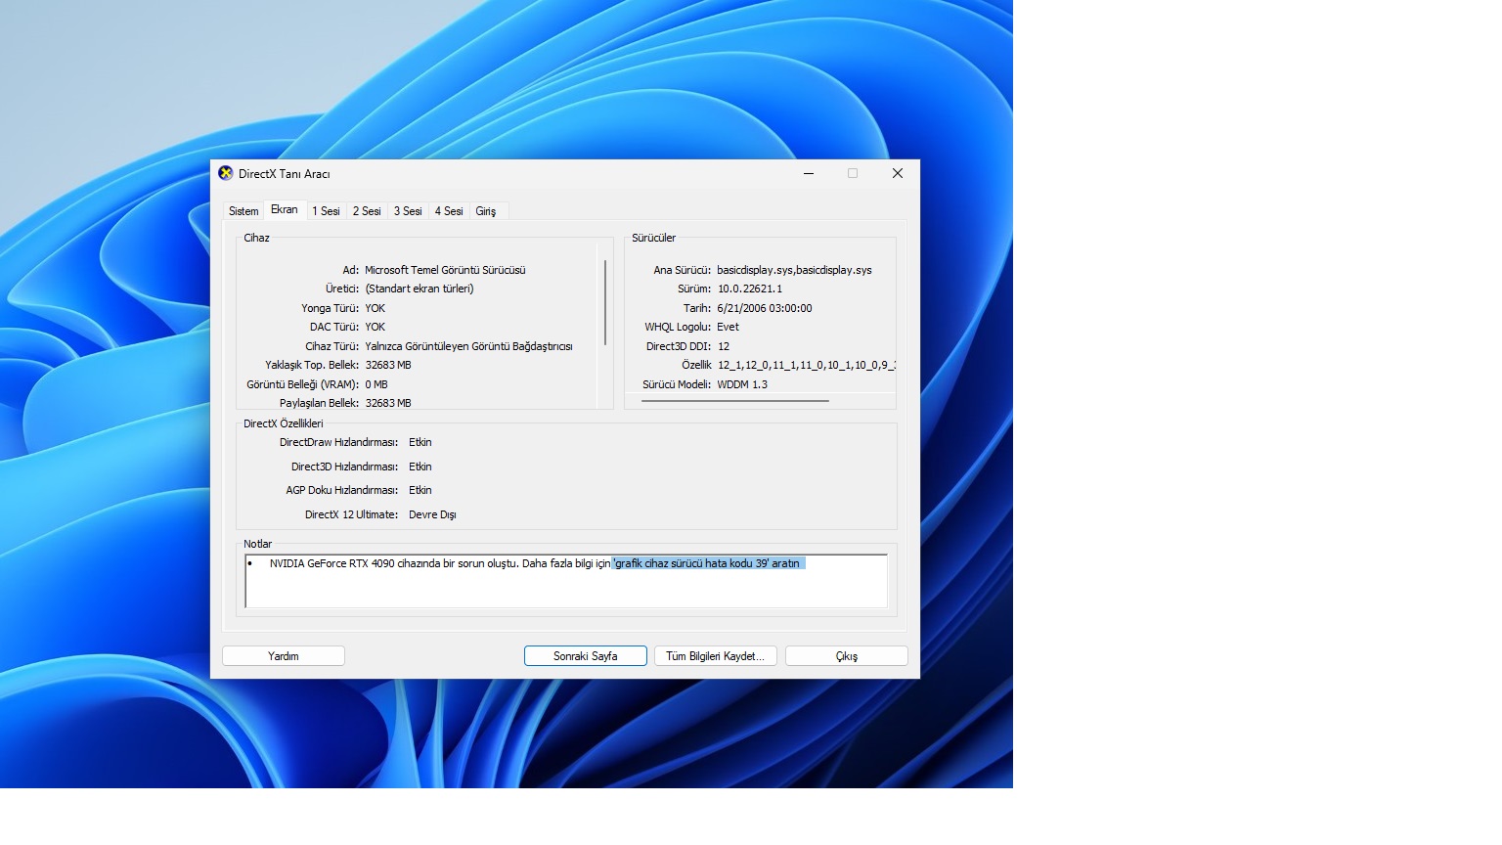
Task: Open the 1 Sesi tab
Action: tap(326, 211)
